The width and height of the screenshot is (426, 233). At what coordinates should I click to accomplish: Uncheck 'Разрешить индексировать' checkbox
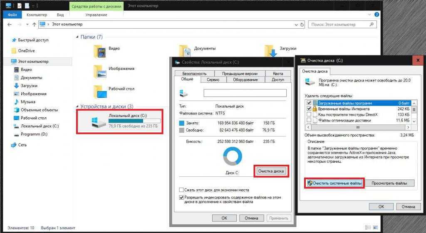[181, 198]
